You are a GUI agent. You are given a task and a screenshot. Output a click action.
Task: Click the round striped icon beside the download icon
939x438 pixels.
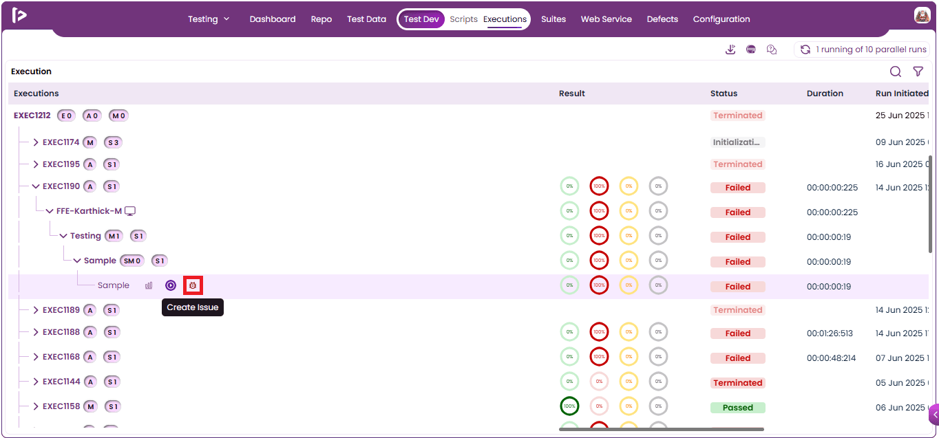751,50
